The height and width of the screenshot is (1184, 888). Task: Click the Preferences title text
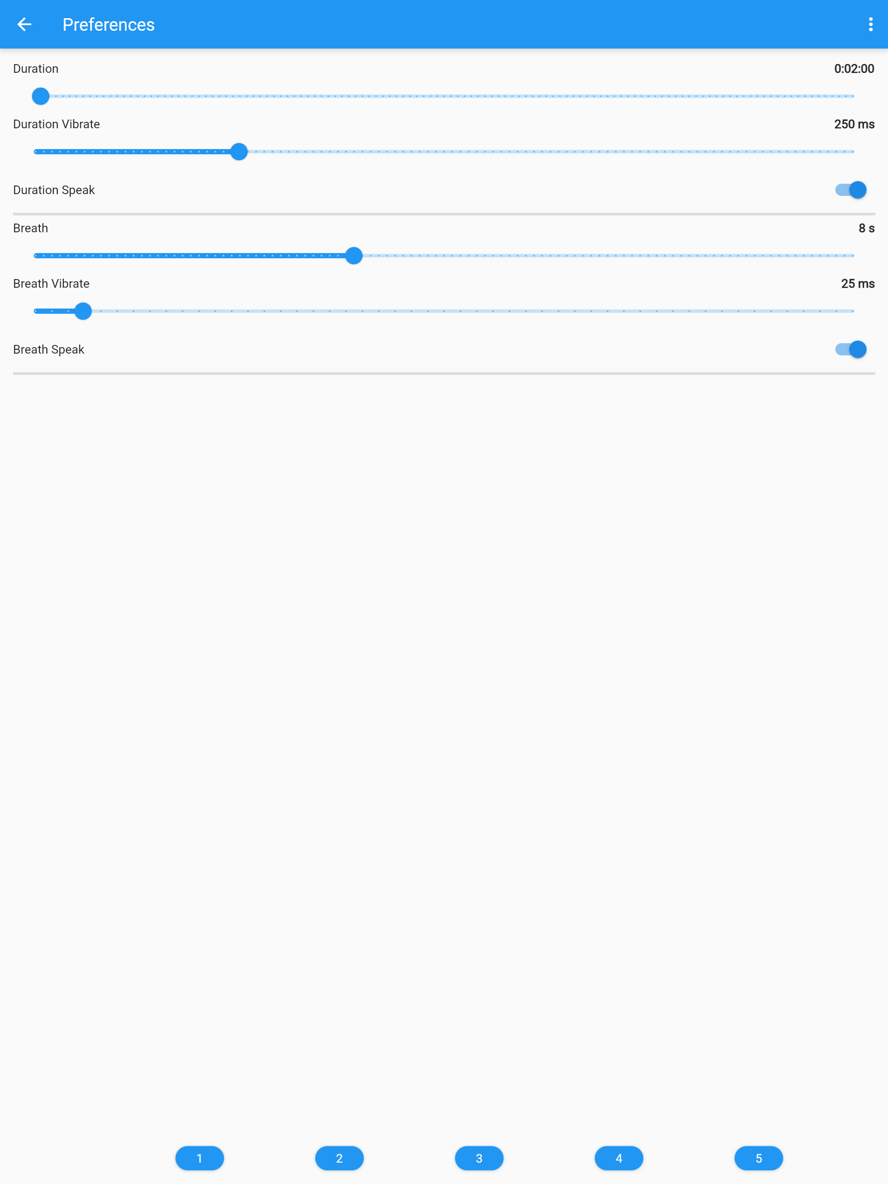(x=108, y=25)
